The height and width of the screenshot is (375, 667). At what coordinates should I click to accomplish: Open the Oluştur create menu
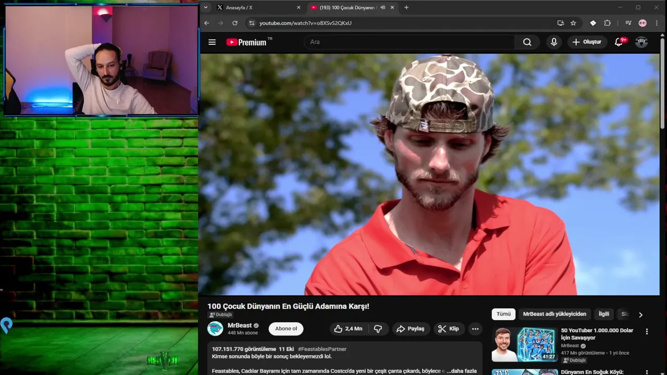coord(587,42)
